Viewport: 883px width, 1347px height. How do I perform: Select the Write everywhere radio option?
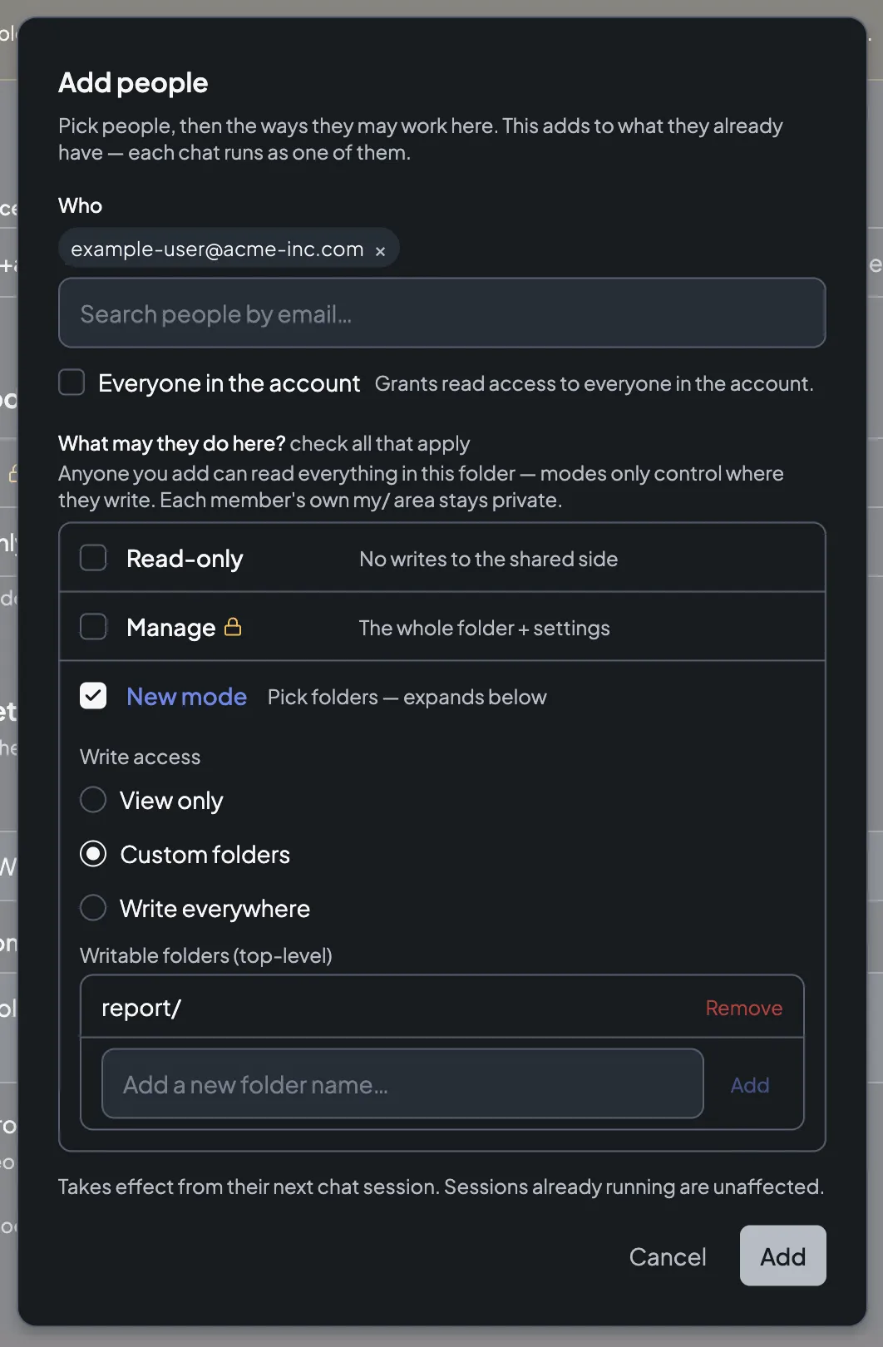point(93,908)
